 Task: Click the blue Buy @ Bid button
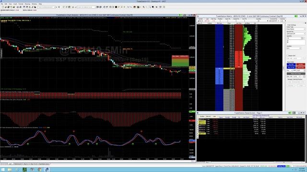tap(291, 67)
